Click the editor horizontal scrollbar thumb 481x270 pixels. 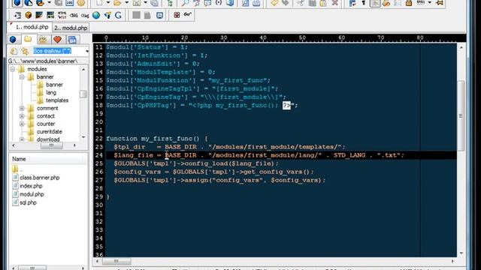tap(116, 261)
